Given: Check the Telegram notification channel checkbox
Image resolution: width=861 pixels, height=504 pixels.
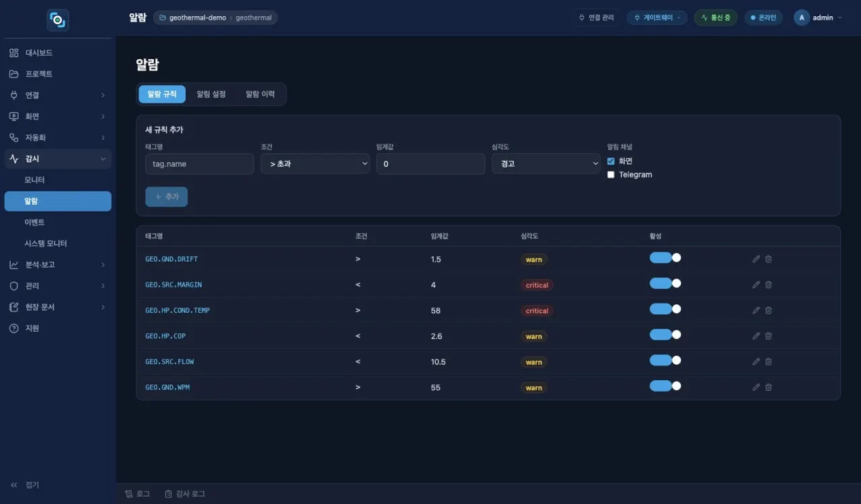Looking at the screenshot, I should coord(611,174).
